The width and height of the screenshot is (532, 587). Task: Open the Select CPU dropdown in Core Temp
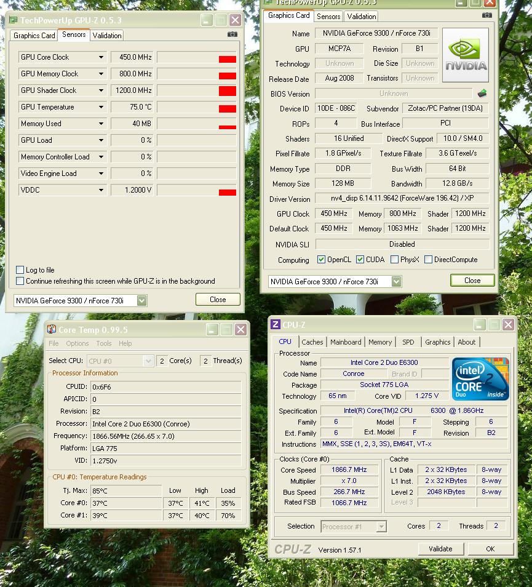click(148, 361)
